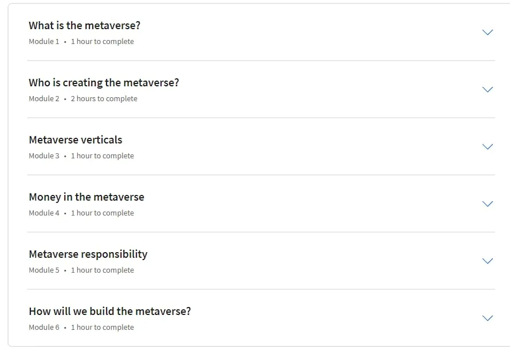Viewport: 510px width, 347px height.
Task: Expand the 'How will we build the metaverse?' chevron
Action: tap(487, 318)
